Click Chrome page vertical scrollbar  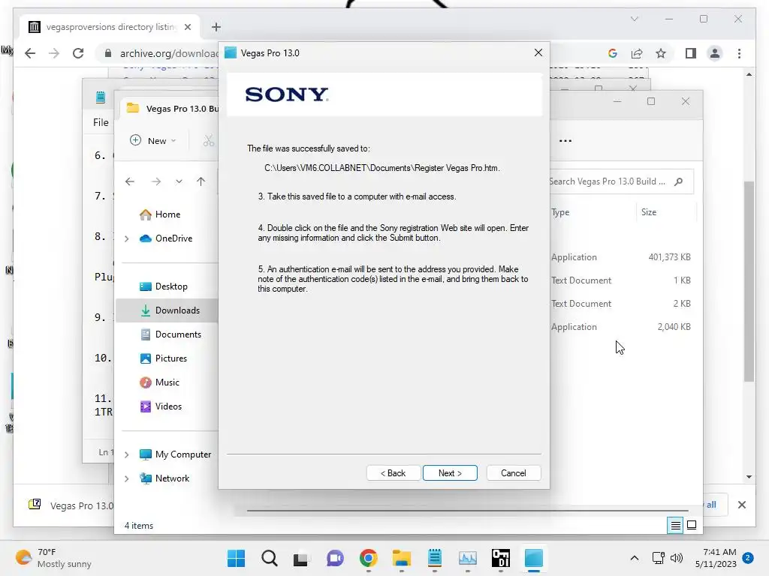[x=749, y=281]
